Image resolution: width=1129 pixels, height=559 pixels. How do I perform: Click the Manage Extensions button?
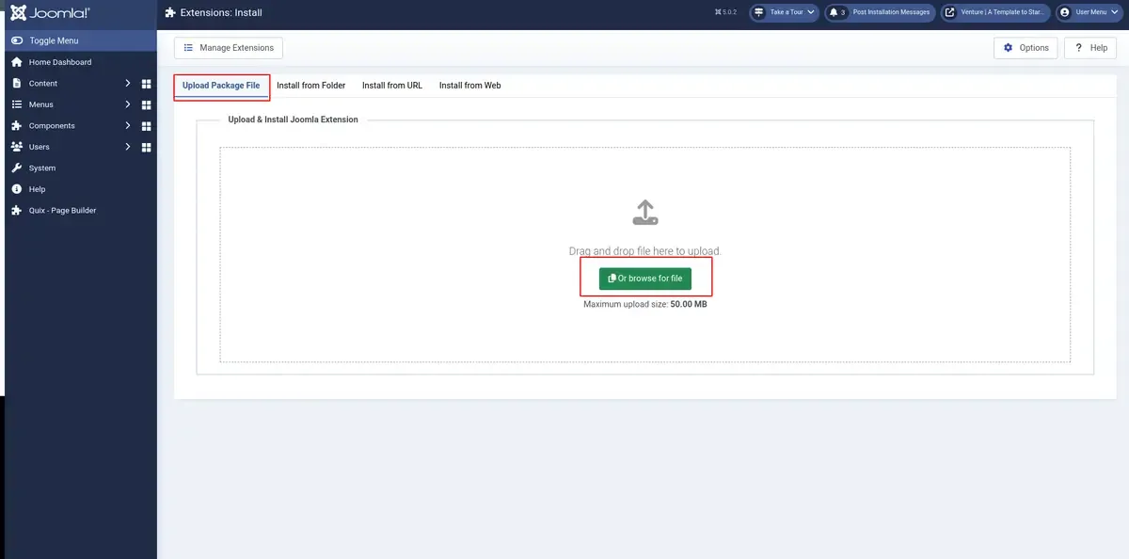click(x=228, y=48)
